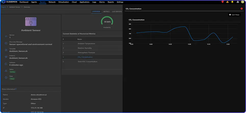Click the Ambient Sensor heading title
This screenshot has width=246, height=113.
point(31,30)
